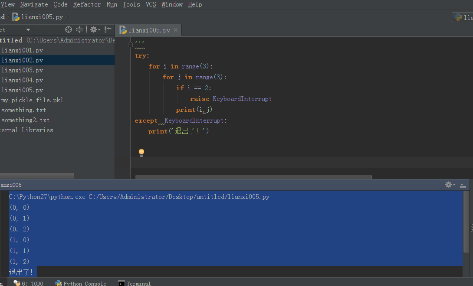This screenshot has height=286, width=473.
Task: Select something.txt in project tree
Action: (23, 110)
